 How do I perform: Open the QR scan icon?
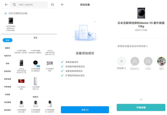click(52, 5)
